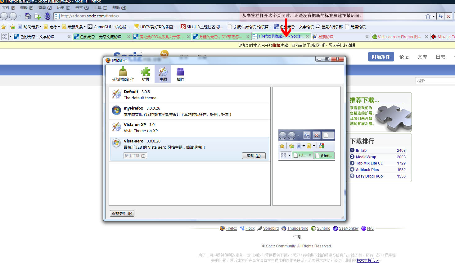Click the add-bookmark star with green arrow
Screen dimensions: 455x266
coord(13,27)
